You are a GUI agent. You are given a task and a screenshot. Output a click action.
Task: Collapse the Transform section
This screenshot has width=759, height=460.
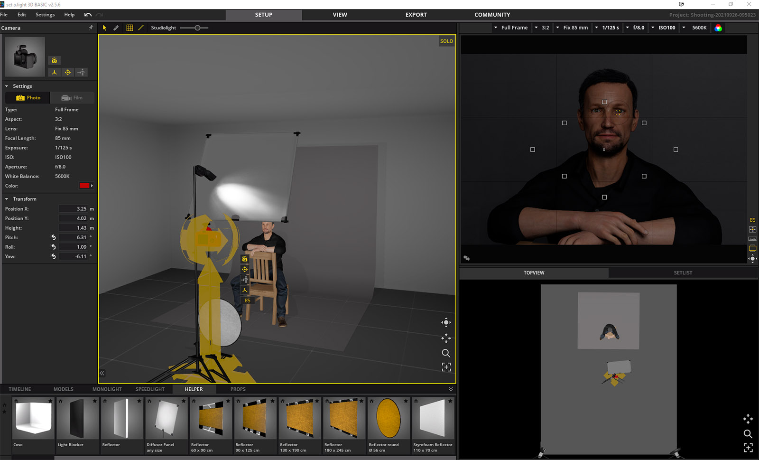pos(7,199)
